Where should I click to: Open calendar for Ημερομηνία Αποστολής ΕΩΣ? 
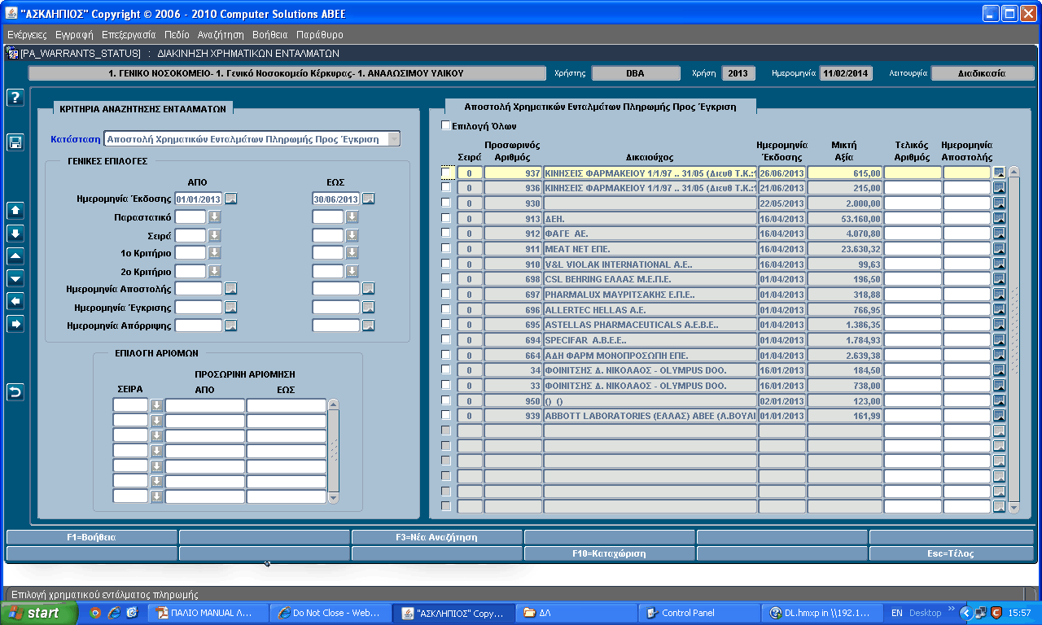(x=369, y=288)
